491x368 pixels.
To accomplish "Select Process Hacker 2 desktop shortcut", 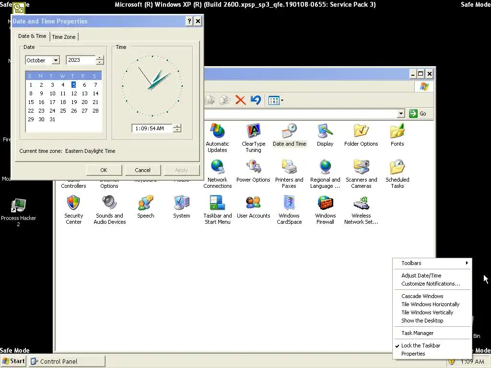I will pyautogui.click(x=19, y=212).
